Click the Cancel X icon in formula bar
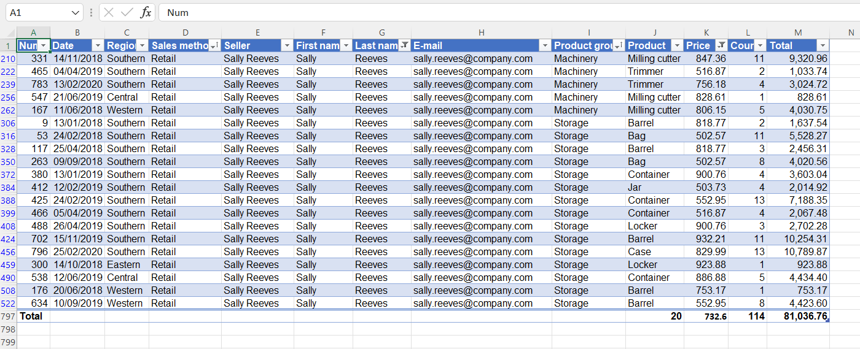860x349 pixels. [x=109, y=12]
